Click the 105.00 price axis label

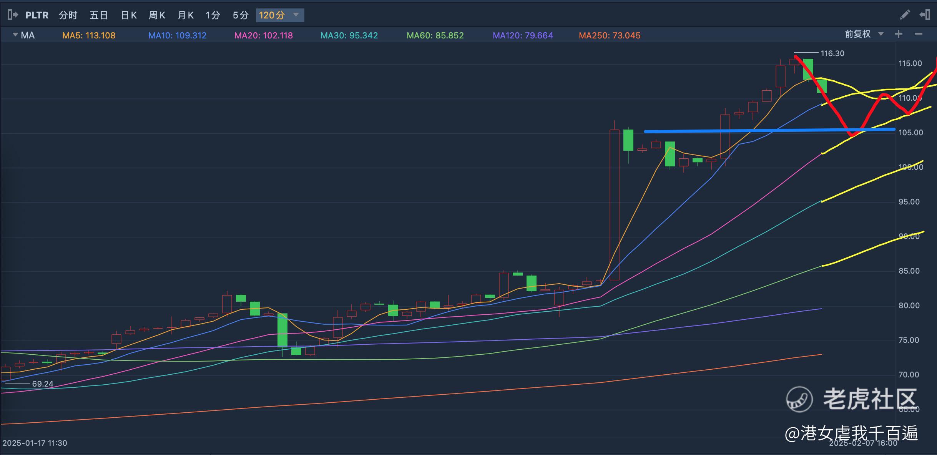click(910, 133)
